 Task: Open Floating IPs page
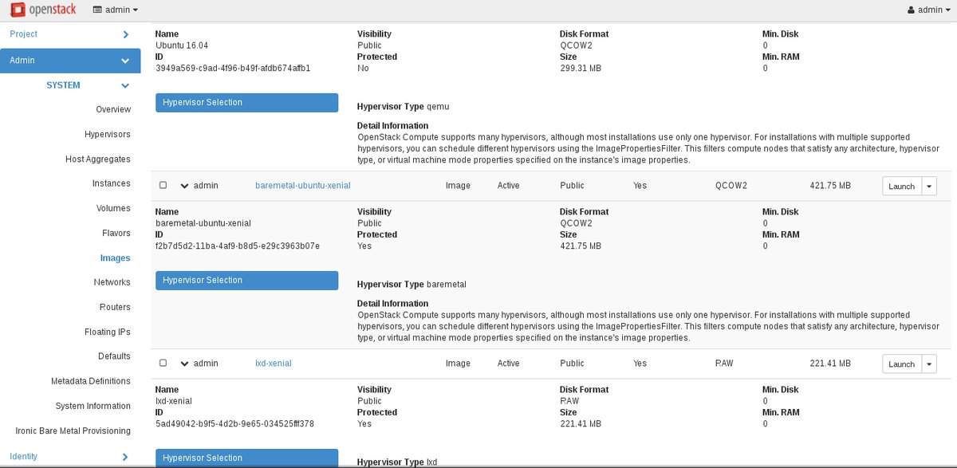[x=108, y=332]
